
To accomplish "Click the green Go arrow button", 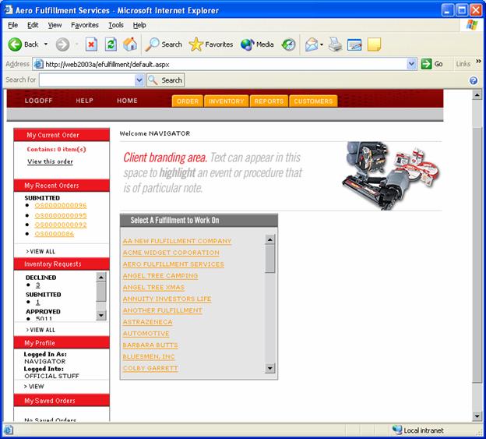I will point(426,64).
